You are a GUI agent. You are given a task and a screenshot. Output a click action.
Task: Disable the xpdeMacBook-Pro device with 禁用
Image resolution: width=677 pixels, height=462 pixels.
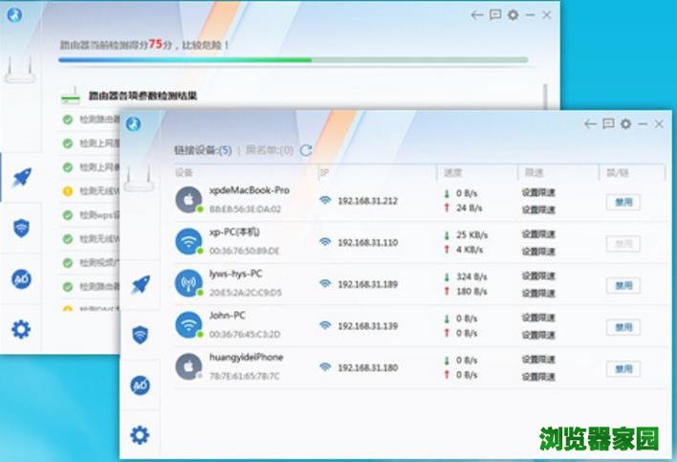623,202
